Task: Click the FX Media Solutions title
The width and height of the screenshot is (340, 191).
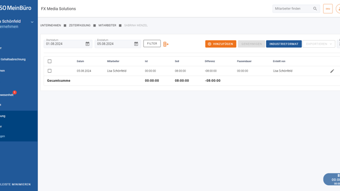Action: tap(58, 8)
